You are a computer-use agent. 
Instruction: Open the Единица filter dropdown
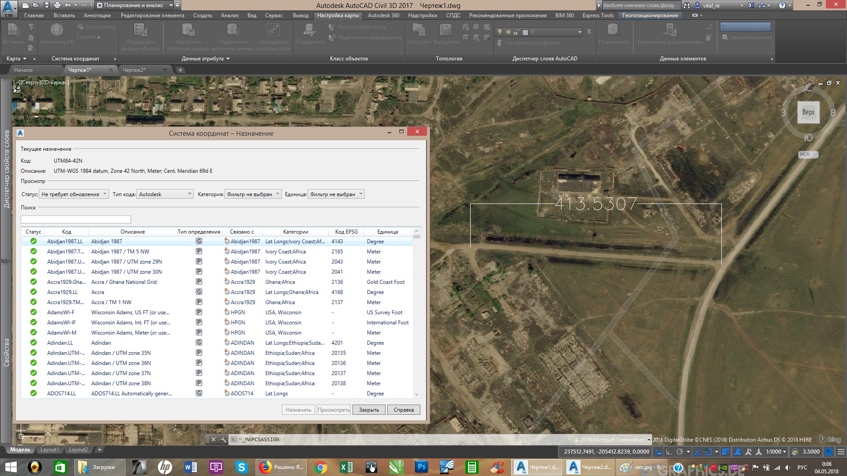click(x=336, y=194)
